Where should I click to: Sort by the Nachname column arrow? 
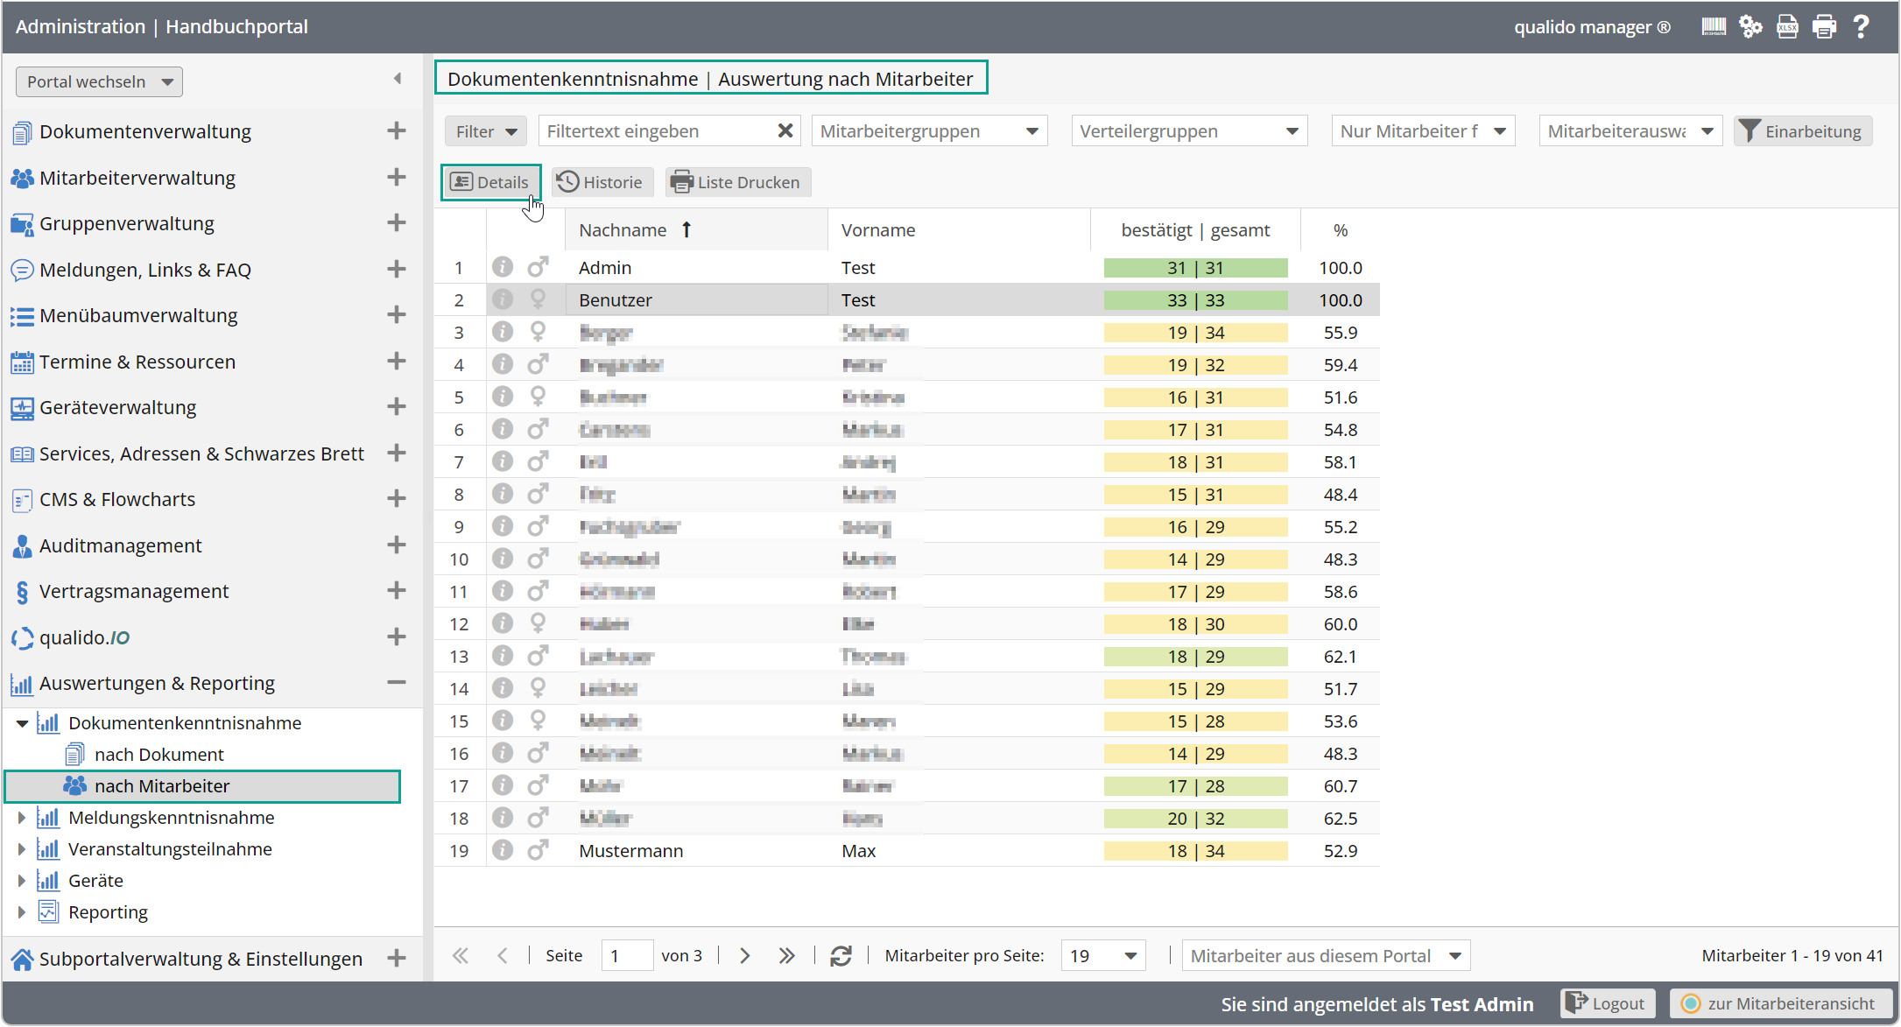(686, 229)
